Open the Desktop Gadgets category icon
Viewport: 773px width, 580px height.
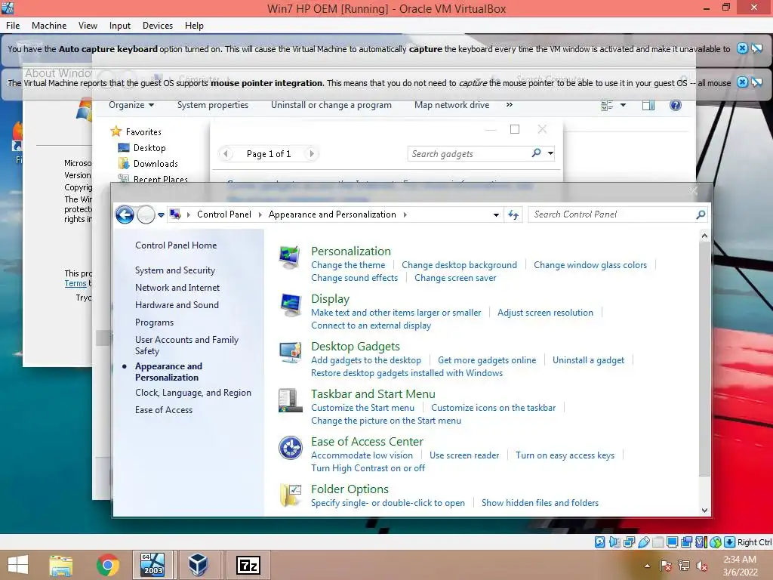point(290,353)
